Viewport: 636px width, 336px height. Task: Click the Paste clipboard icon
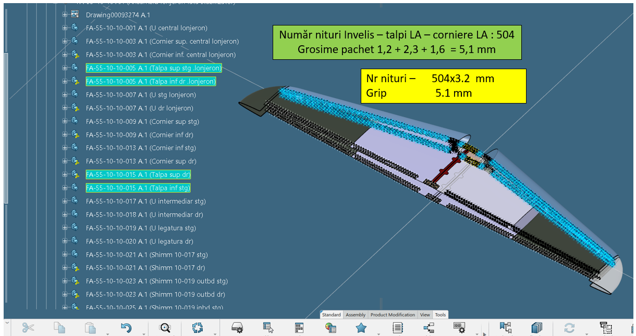click(91, 328)
